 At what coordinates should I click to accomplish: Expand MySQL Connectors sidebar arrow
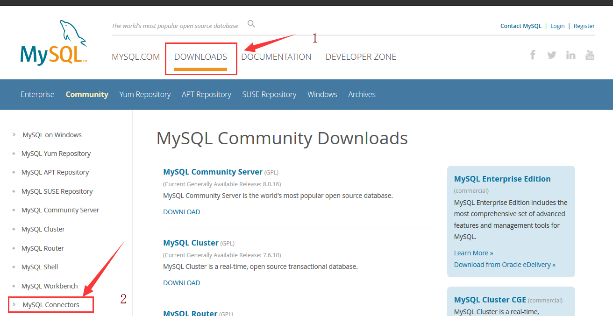point(14,304)
